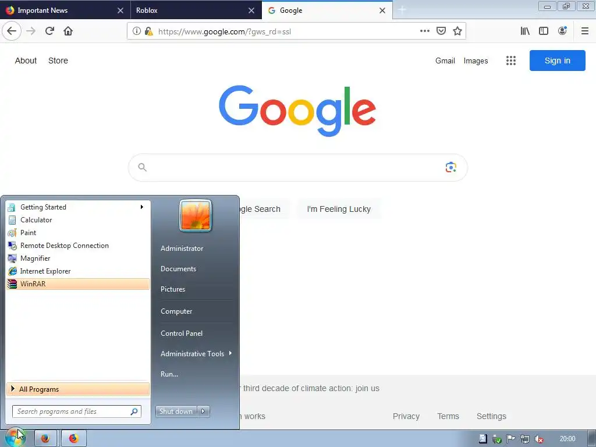This screenshot has width=596, height=447.
Task: Open the Privacy footer link
Action: click(406, 416)
